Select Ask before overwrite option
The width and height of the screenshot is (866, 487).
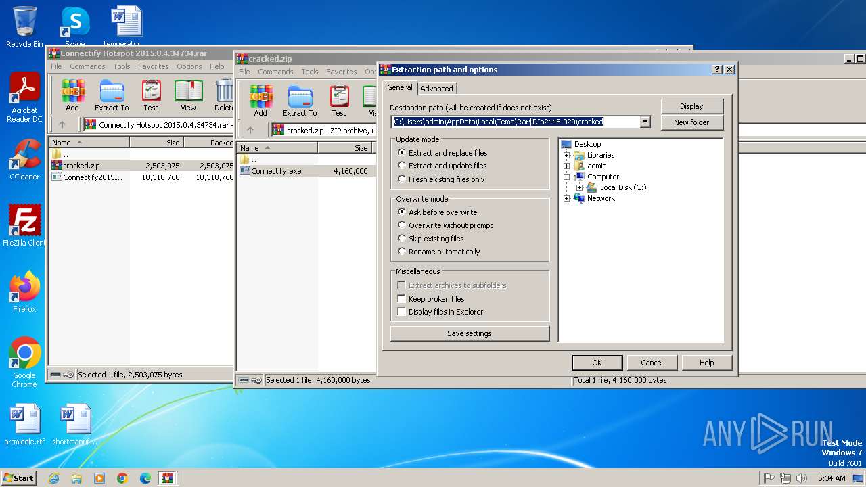click(x=437, y=212)
